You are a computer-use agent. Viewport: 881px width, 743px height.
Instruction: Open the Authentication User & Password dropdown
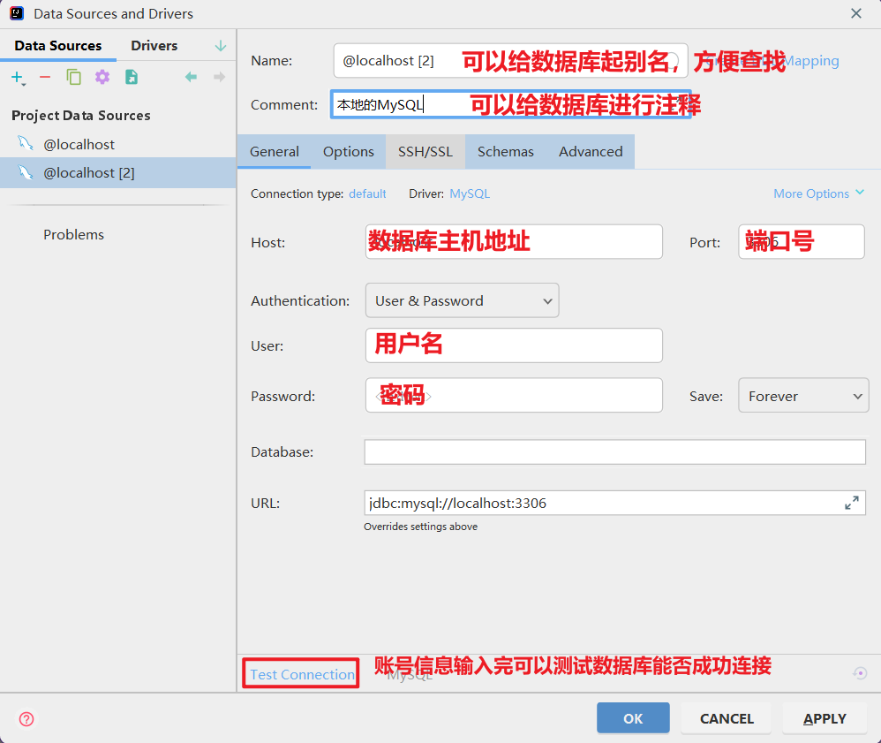462,301
